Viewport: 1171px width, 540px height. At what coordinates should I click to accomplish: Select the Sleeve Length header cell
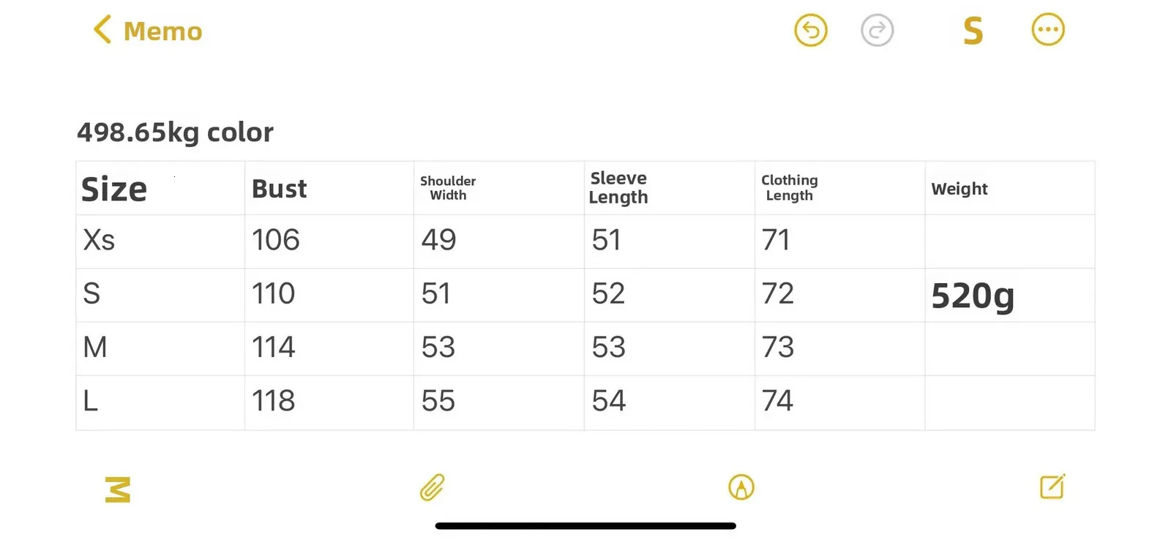[618, 188]
